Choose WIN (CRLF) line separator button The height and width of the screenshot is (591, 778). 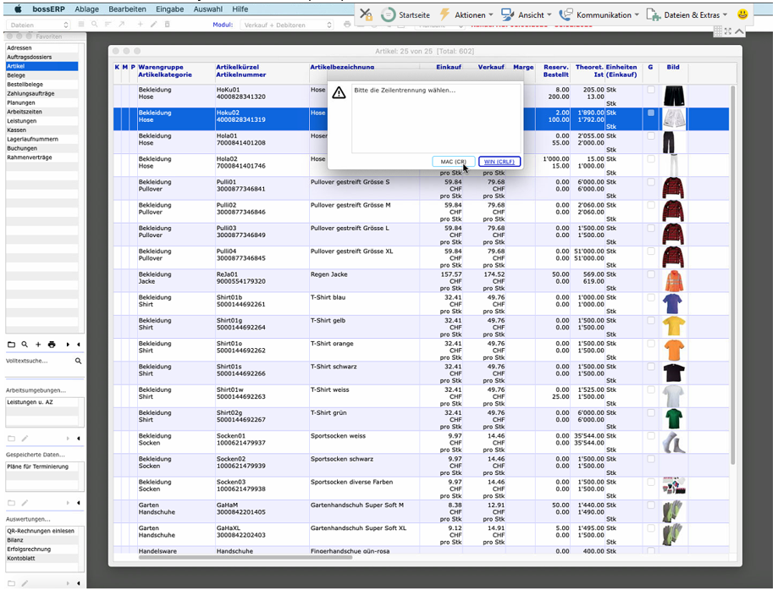(499, 162)
